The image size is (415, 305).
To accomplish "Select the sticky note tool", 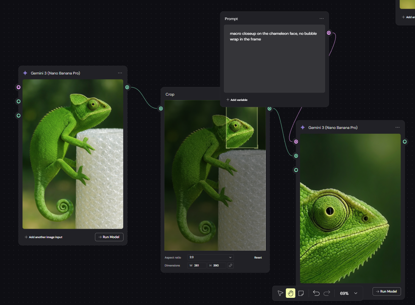I will pos(301,293).
